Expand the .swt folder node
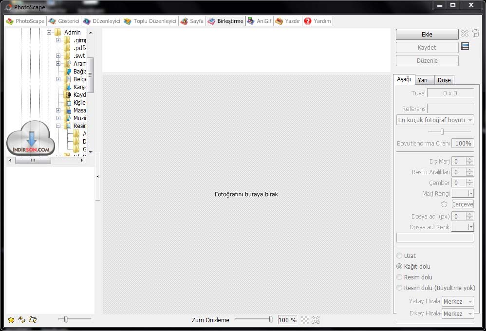This screenshot has height=331, width=486. pyautogui.click(x=58, y=56)
